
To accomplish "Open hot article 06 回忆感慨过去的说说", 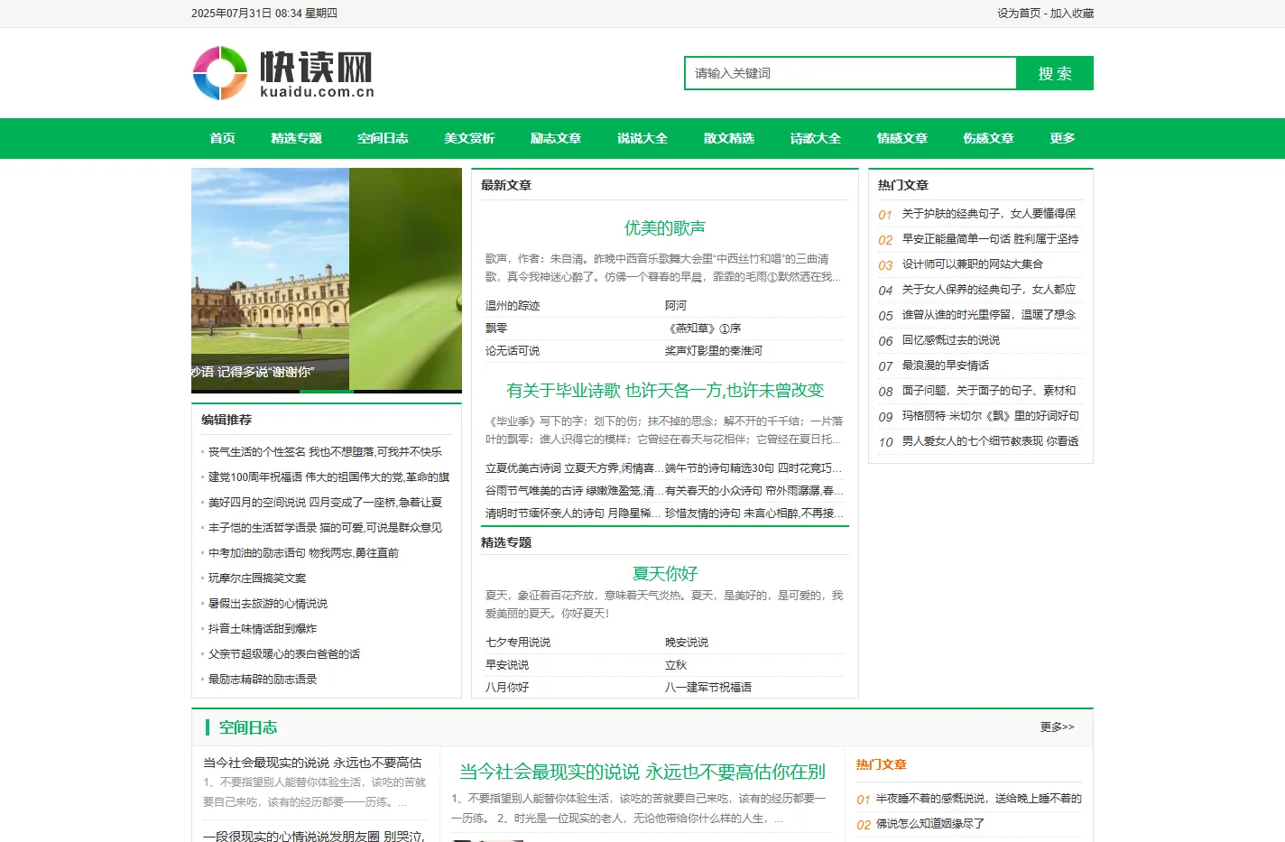I will pyautogui.click(x=951, y=340).
